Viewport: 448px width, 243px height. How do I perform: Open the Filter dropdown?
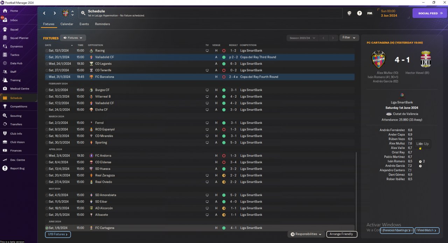coord(349,37)
